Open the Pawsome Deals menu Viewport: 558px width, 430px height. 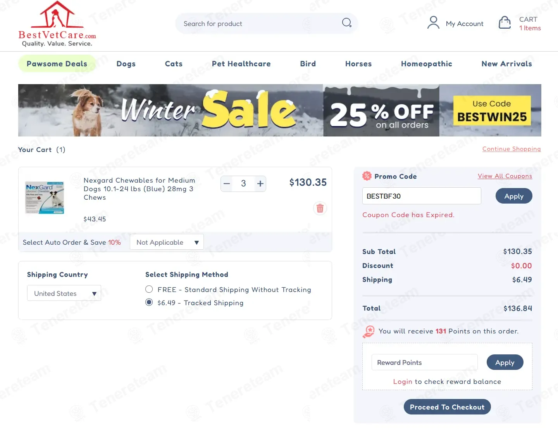point(57,64)
